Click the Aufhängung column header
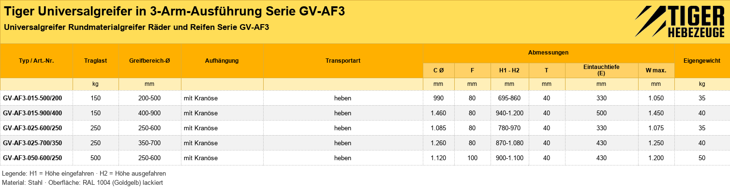This screenshot has height=193, width=730. [222, 61]
